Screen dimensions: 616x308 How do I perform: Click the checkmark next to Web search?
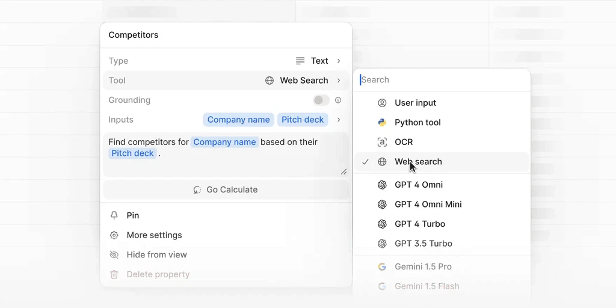[x=365, y=162]
